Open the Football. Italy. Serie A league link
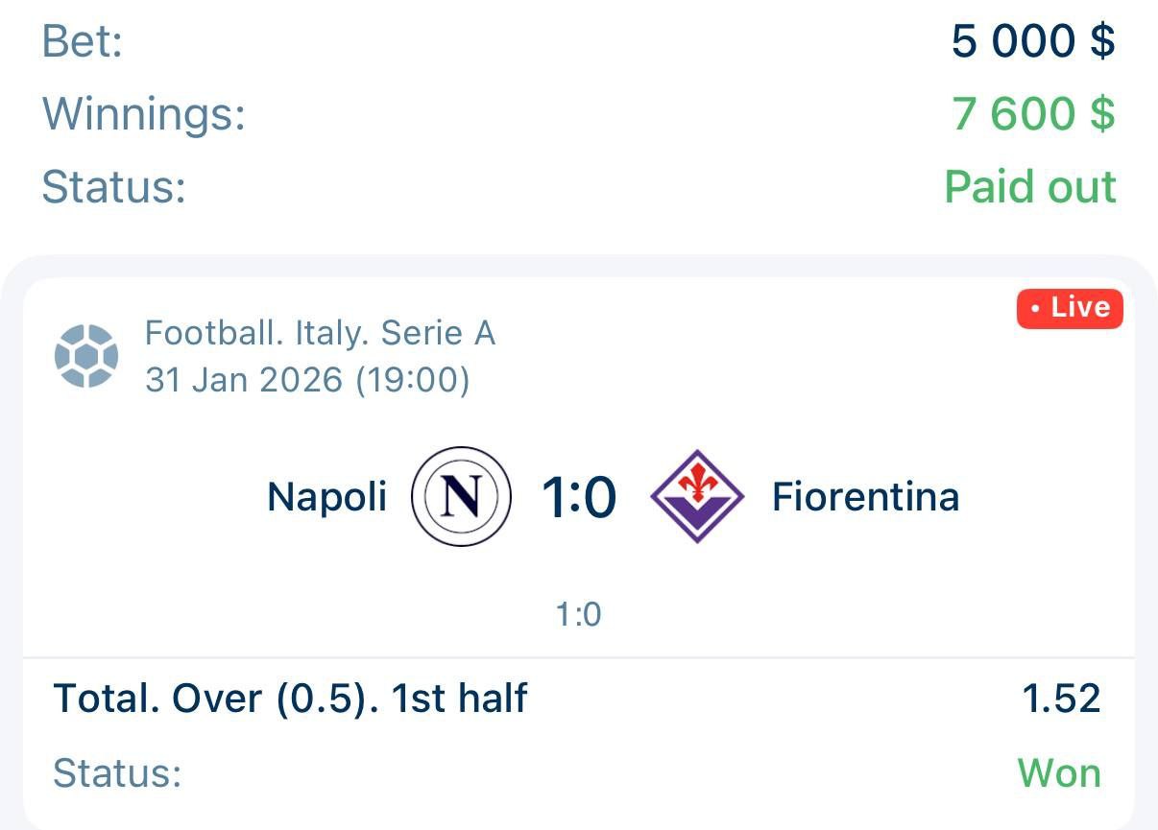This screenshot has width=1158, height=830. click(x=320, y=333)
